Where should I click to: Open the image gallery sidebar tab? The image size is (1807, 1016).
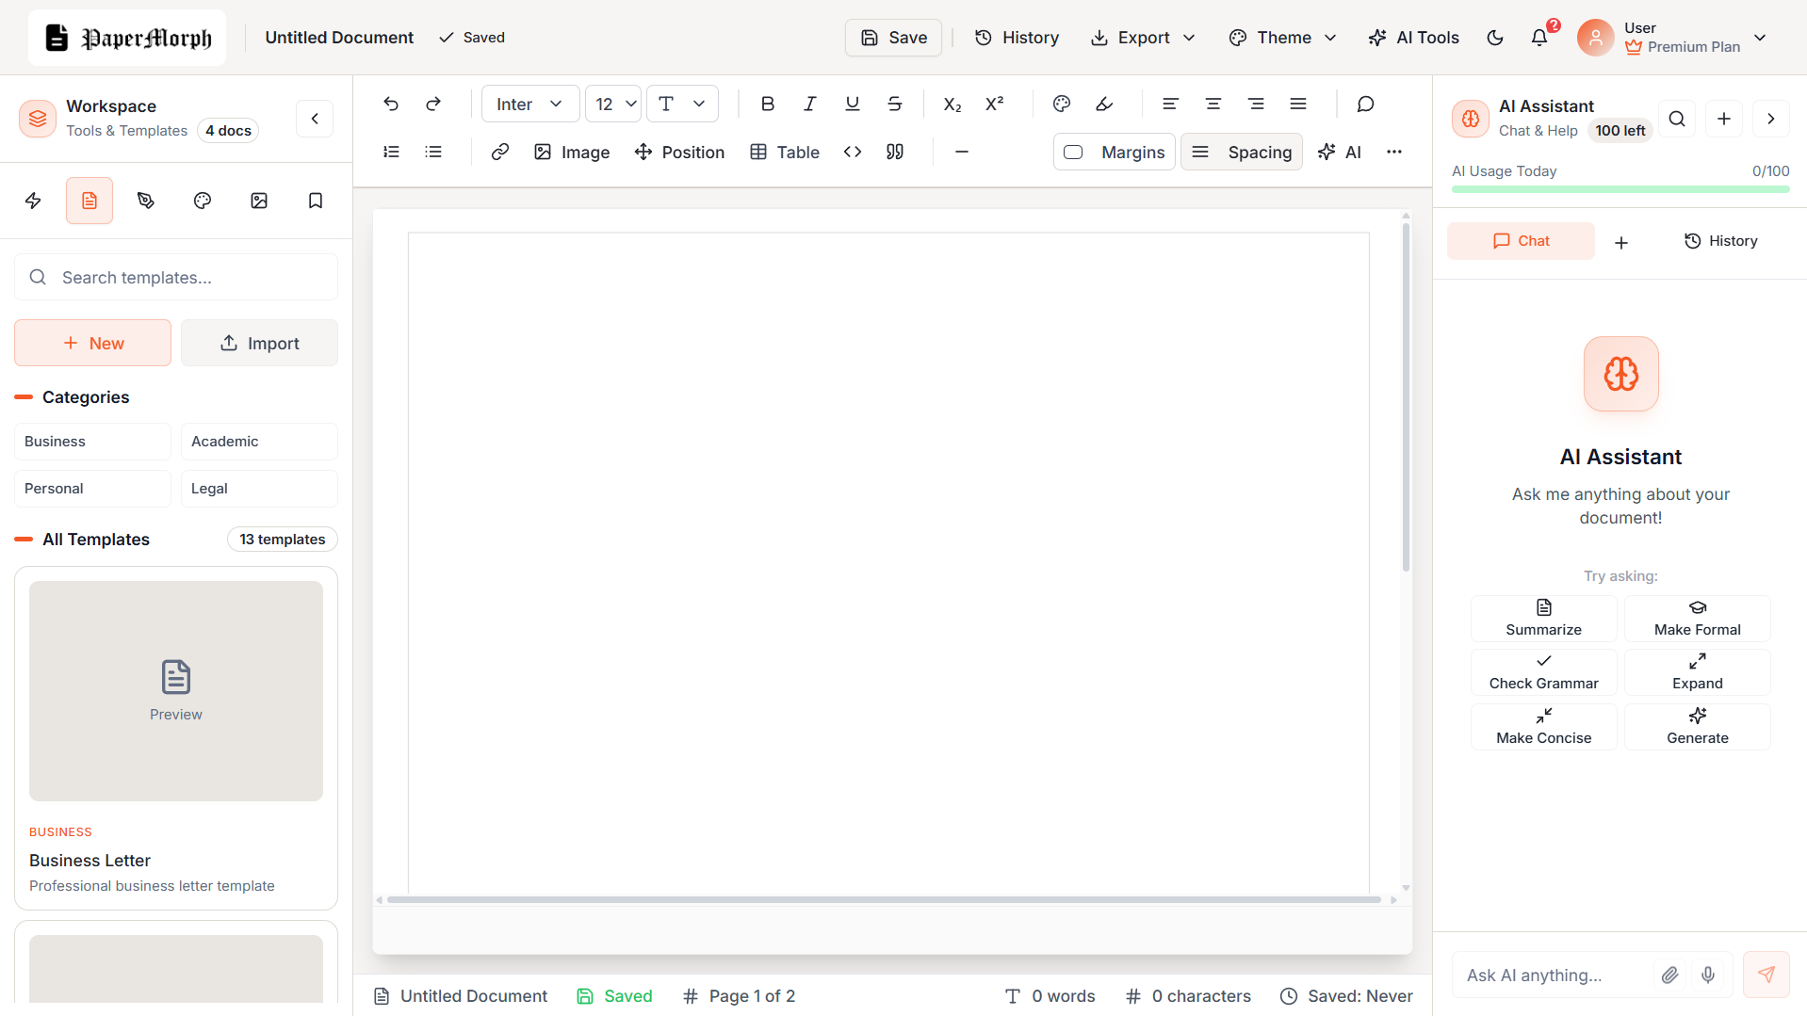click(259, 201)
